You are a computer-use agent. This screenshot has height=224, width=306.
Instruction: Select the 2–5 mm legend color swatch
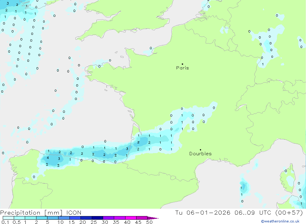pyautogui.click(x=42, y=218)
